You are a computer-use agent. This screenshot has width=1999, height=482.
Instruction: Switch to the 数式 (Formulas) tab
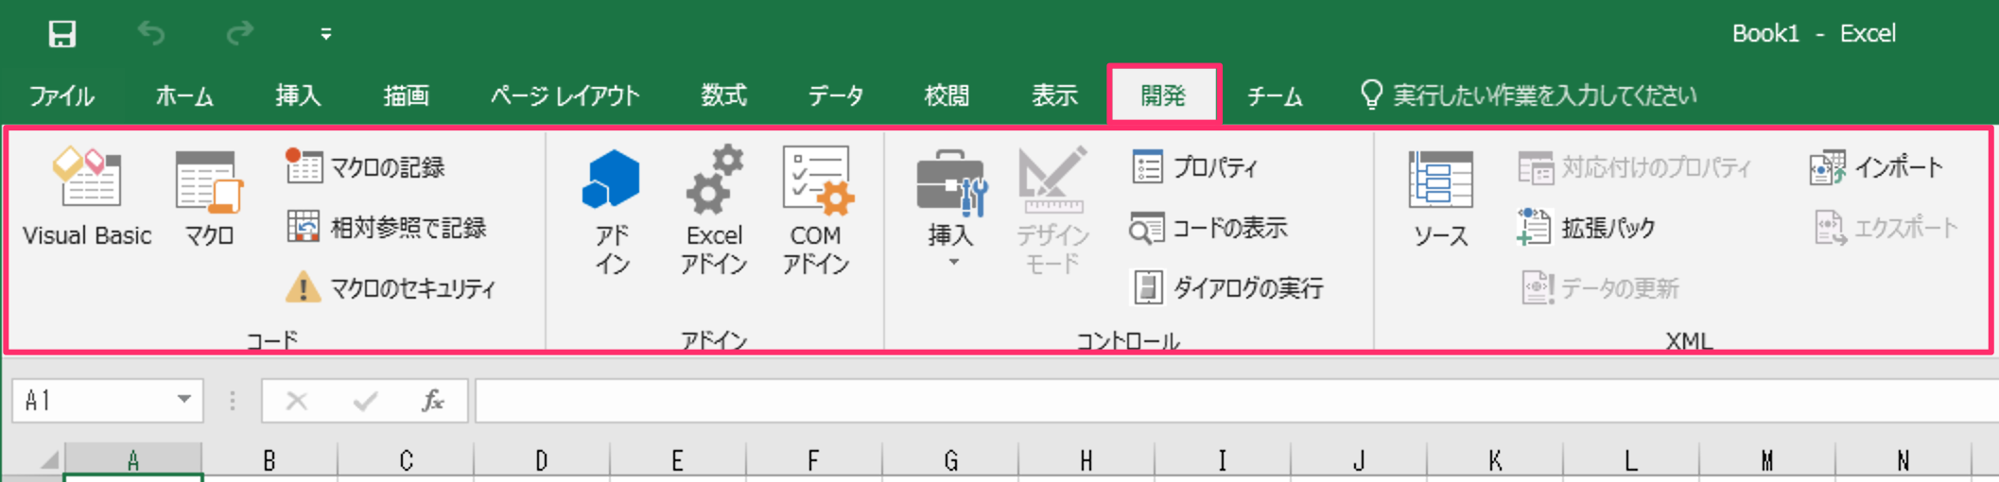(x=723, y=95)
